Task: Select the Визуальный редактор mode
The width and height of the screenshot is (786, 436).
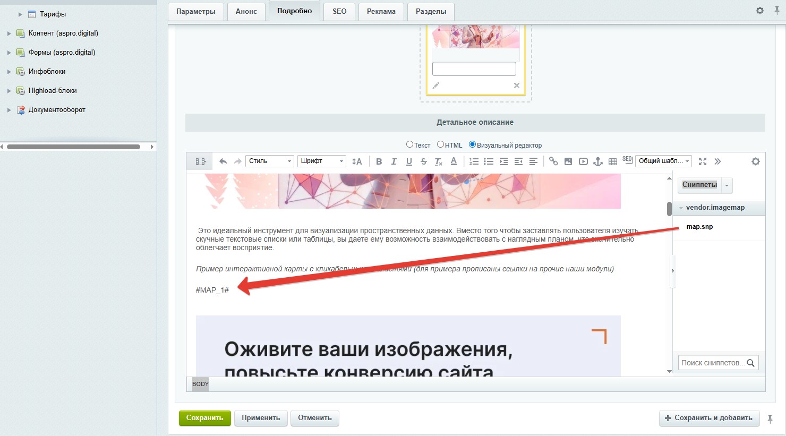Action: coord(472,144)
